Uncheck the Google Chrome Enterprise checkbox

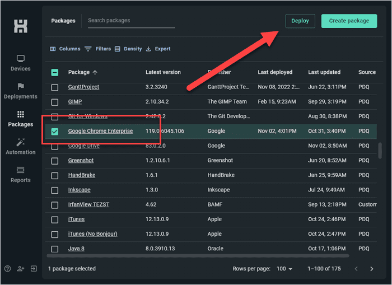click(x=55, y=132)
